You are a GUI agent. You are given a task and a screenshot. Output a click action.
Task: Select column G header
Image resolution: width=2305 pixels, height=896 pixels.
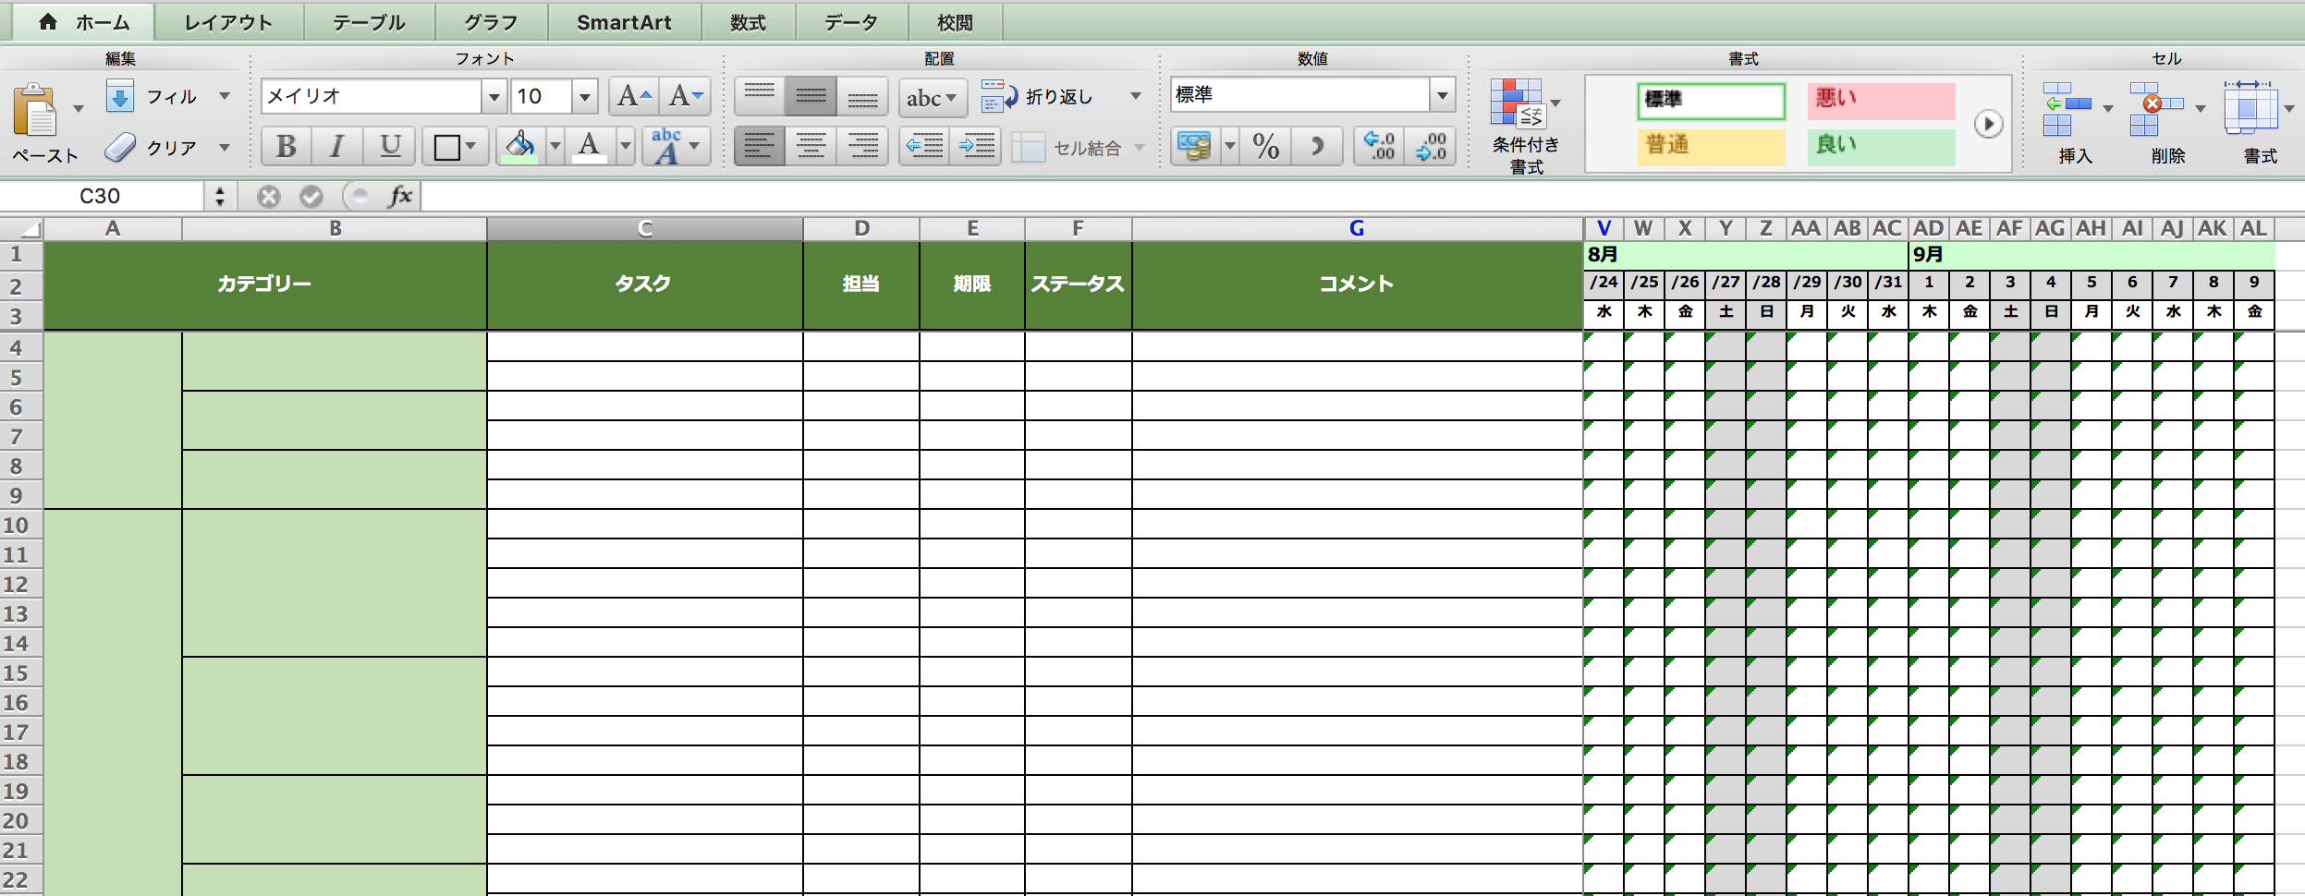click(x=1357, y=228)
